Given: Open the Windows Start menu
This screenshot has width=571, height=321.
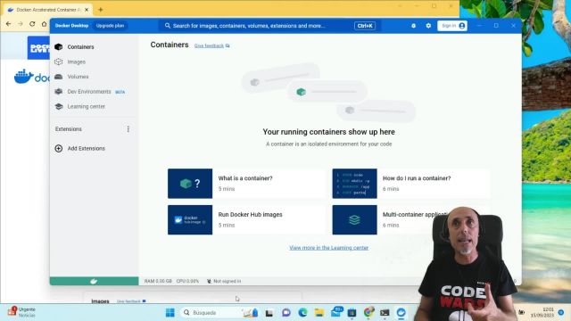Looking at the screenshot, I should [170, 313].
